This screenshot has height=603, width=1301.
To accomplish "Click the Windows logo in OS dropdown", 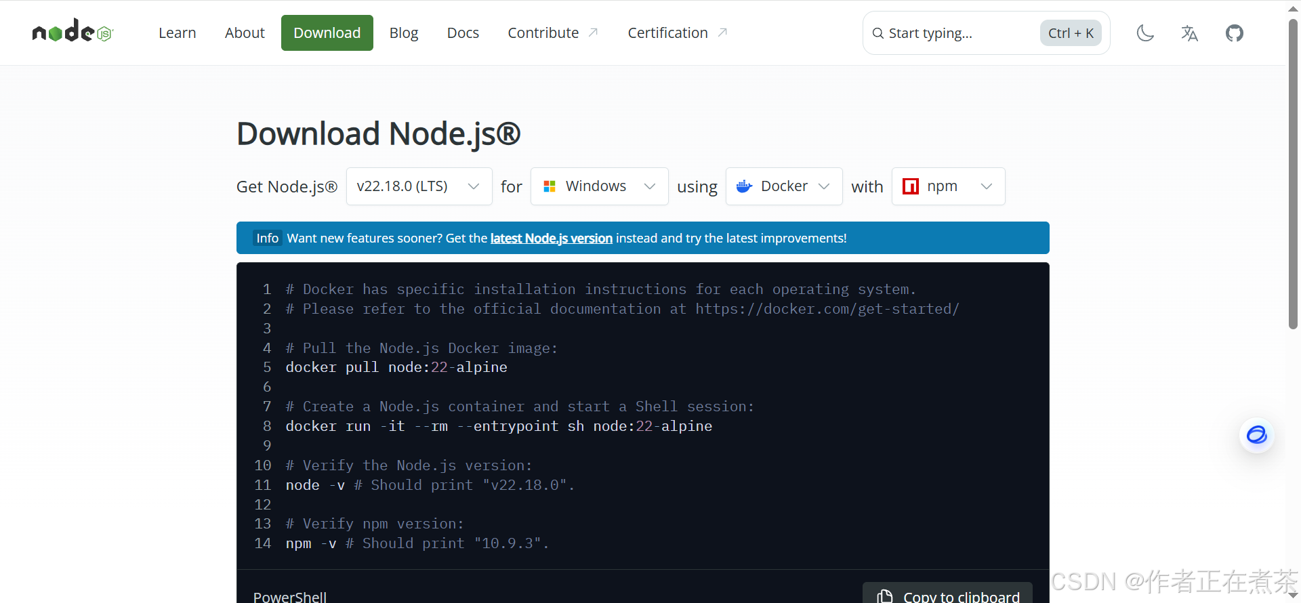I will click(x=550, y=186).
